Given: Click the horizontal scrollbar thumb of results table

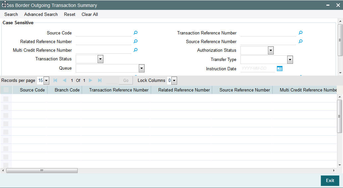Looking at the screenshot, I should click(42, 170).
